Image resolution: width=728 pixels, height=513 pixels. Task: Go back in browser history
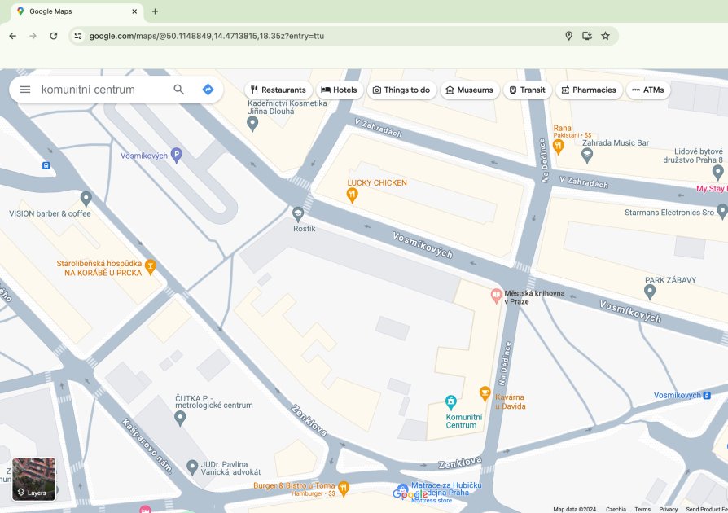12,36
